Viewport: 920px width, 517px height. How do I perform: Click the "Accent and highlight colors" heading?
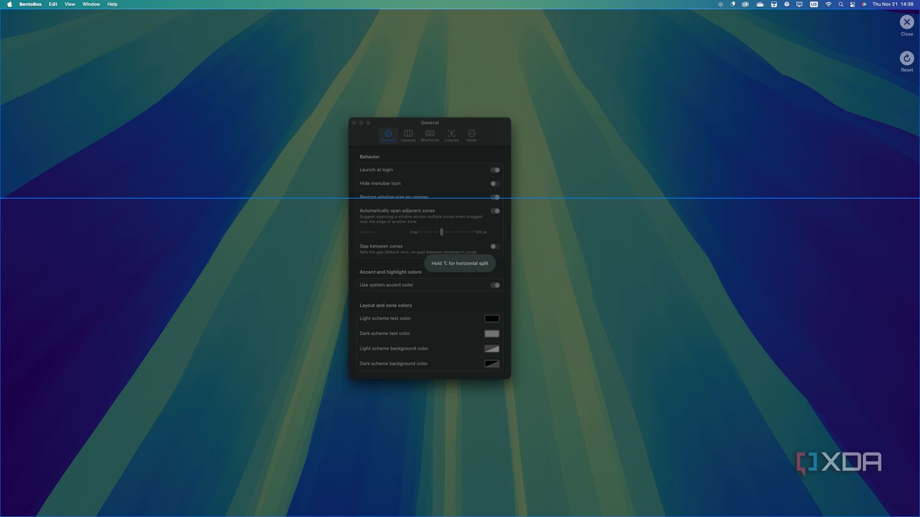391,272
